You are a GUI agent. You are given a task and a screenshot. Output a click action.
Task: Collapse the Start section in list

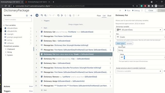tap(42, 28)
